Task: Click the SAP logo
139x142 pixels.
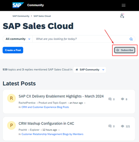Action: (x=18, y=5)
